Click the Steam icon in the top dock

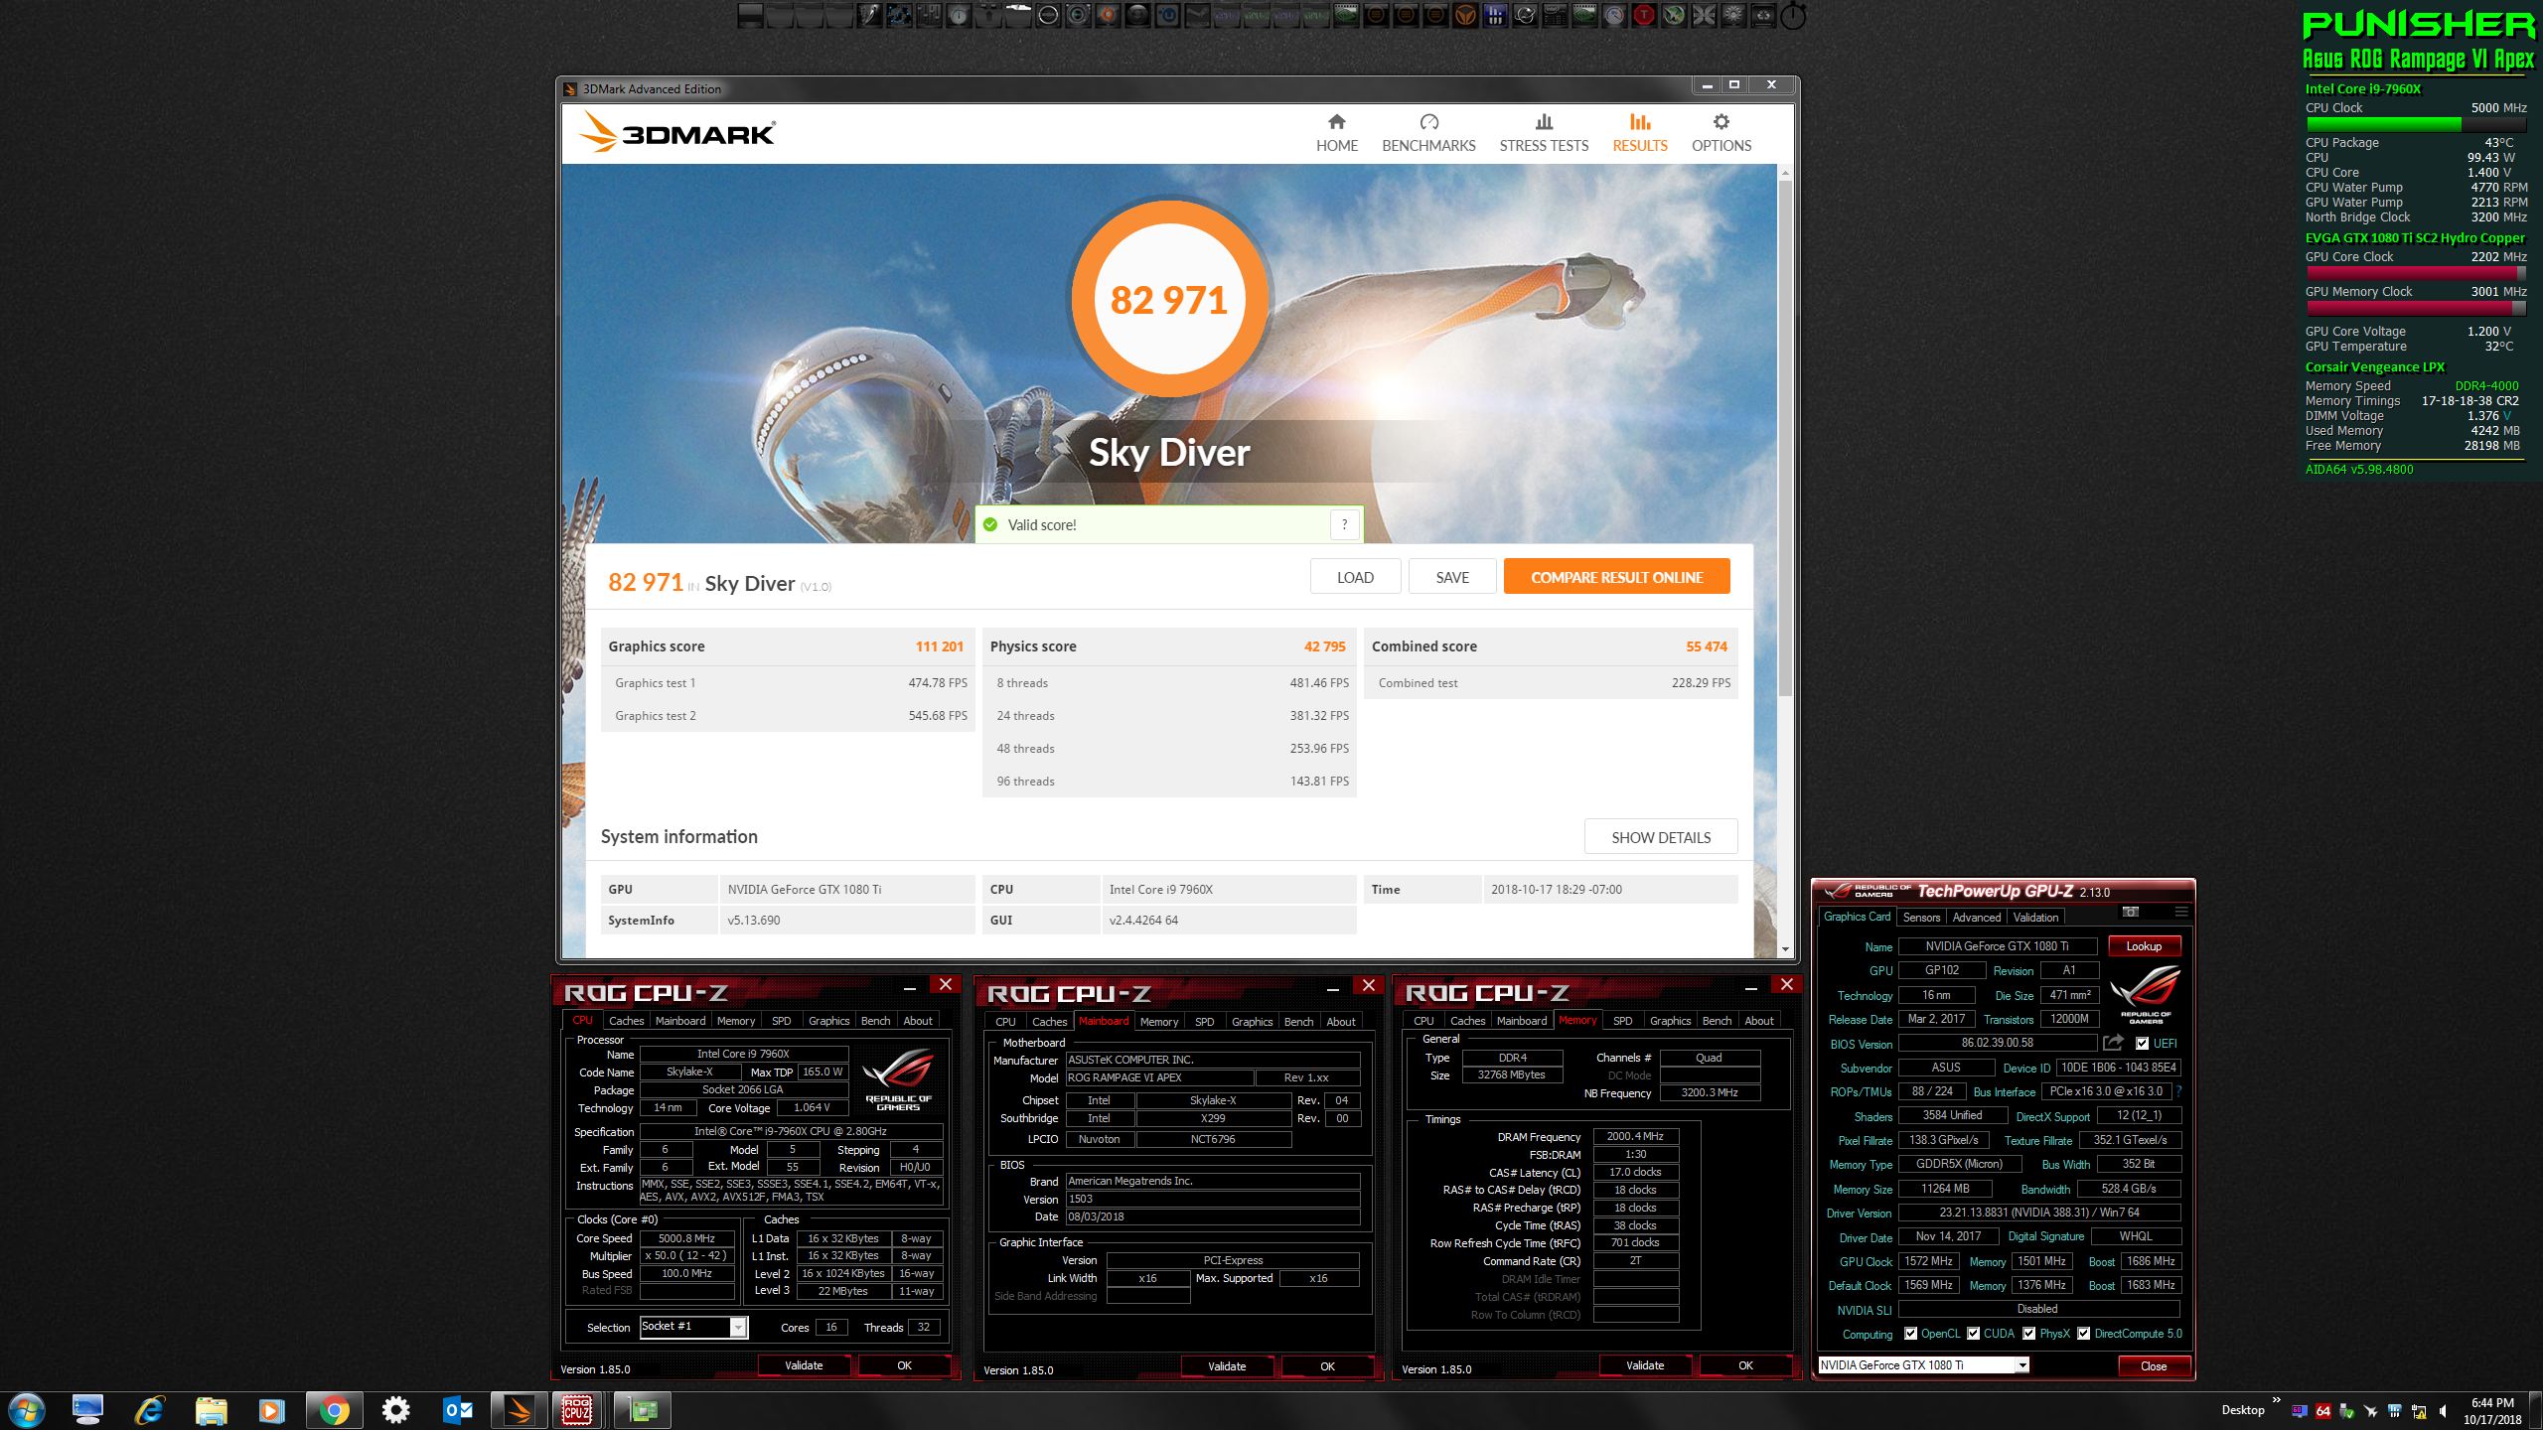pos(1196,16)
